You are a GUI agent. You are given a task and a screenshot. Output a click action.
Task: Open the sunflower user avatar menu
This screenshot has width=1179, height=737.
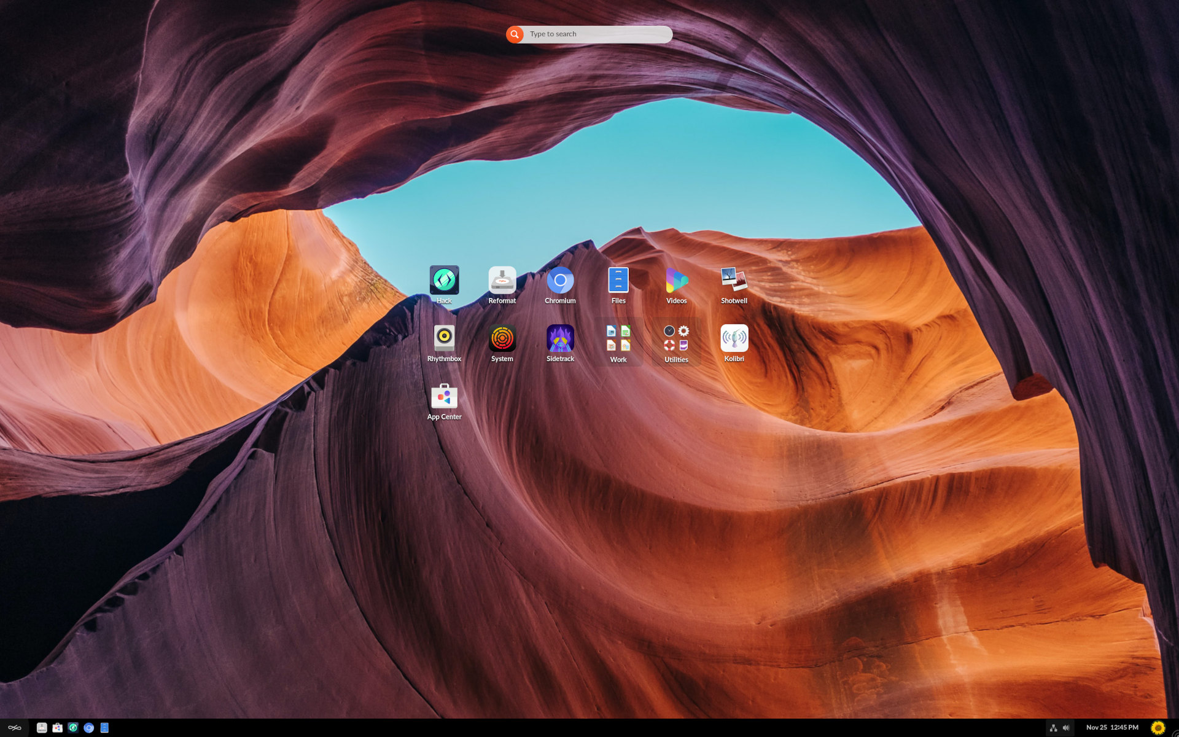coord(1158,728)
